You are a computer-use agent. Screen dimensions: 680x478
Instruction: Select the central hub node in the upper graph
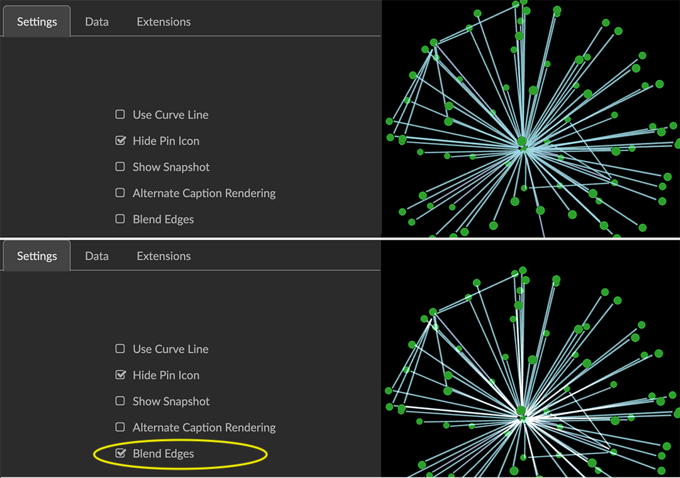click(522, 142)
